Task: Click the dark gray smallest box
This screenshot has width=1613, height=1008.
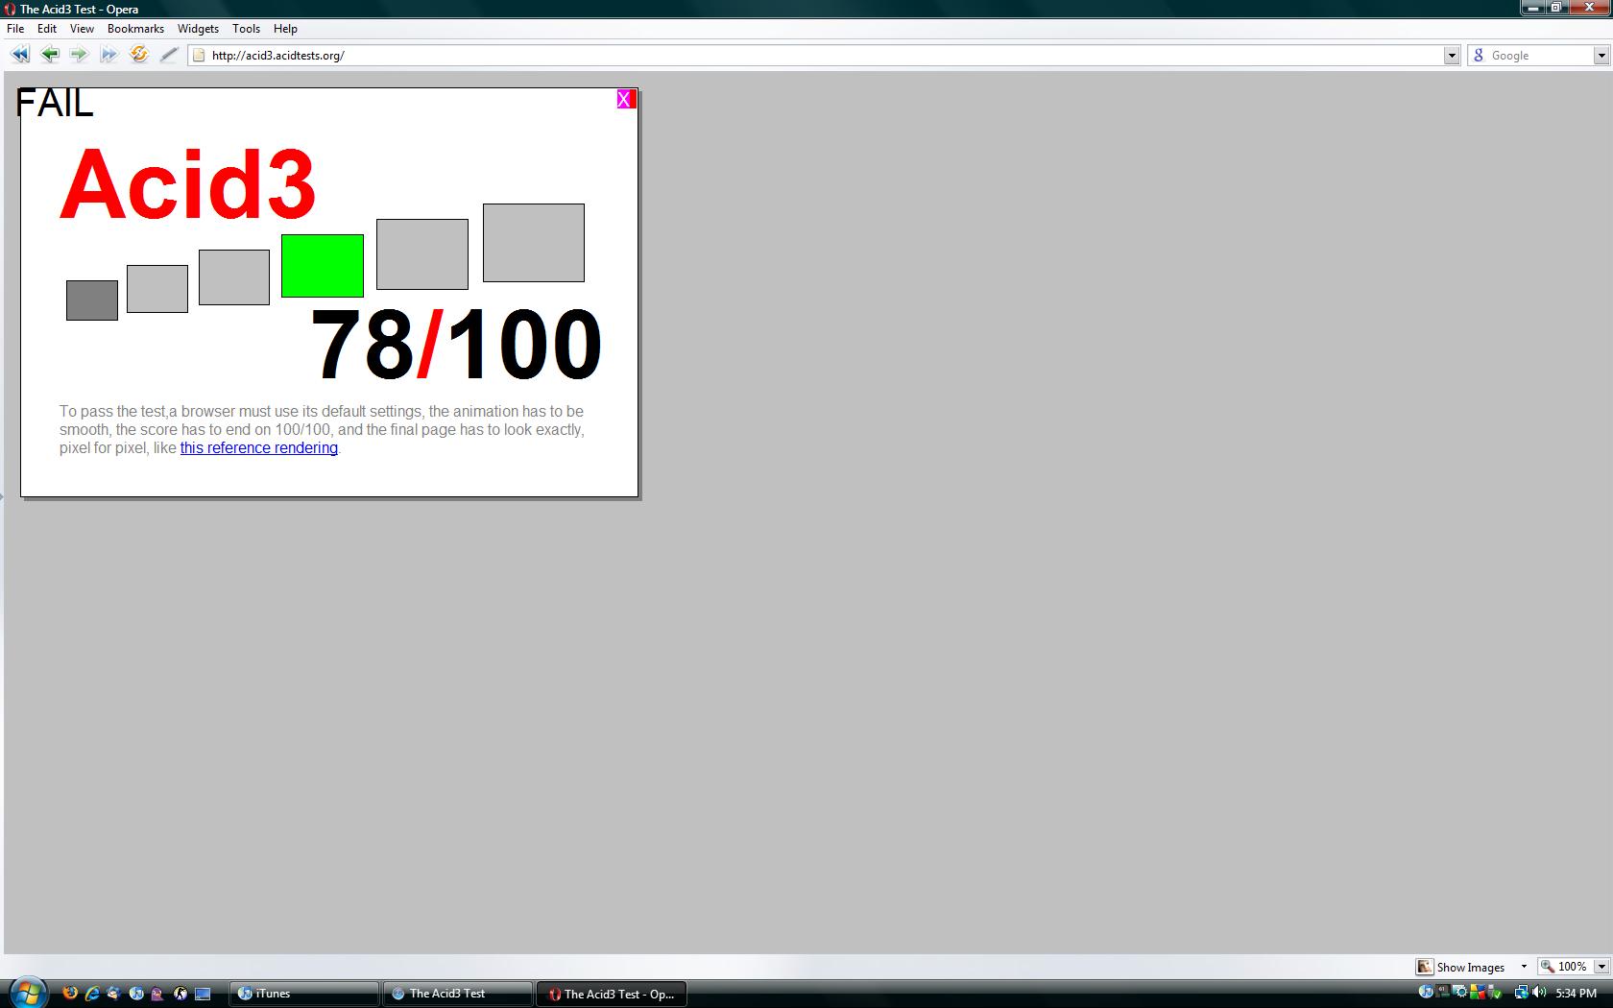Action: coord(92,300)
